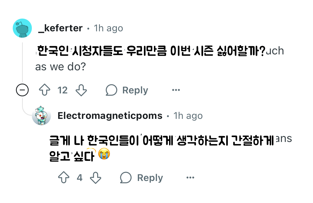Screen dimensions: 313x203
Task: Click the 1h ago timestamp on Electromagneticpoms' reply
Action: pyautogui.click(x=188, y=116)
